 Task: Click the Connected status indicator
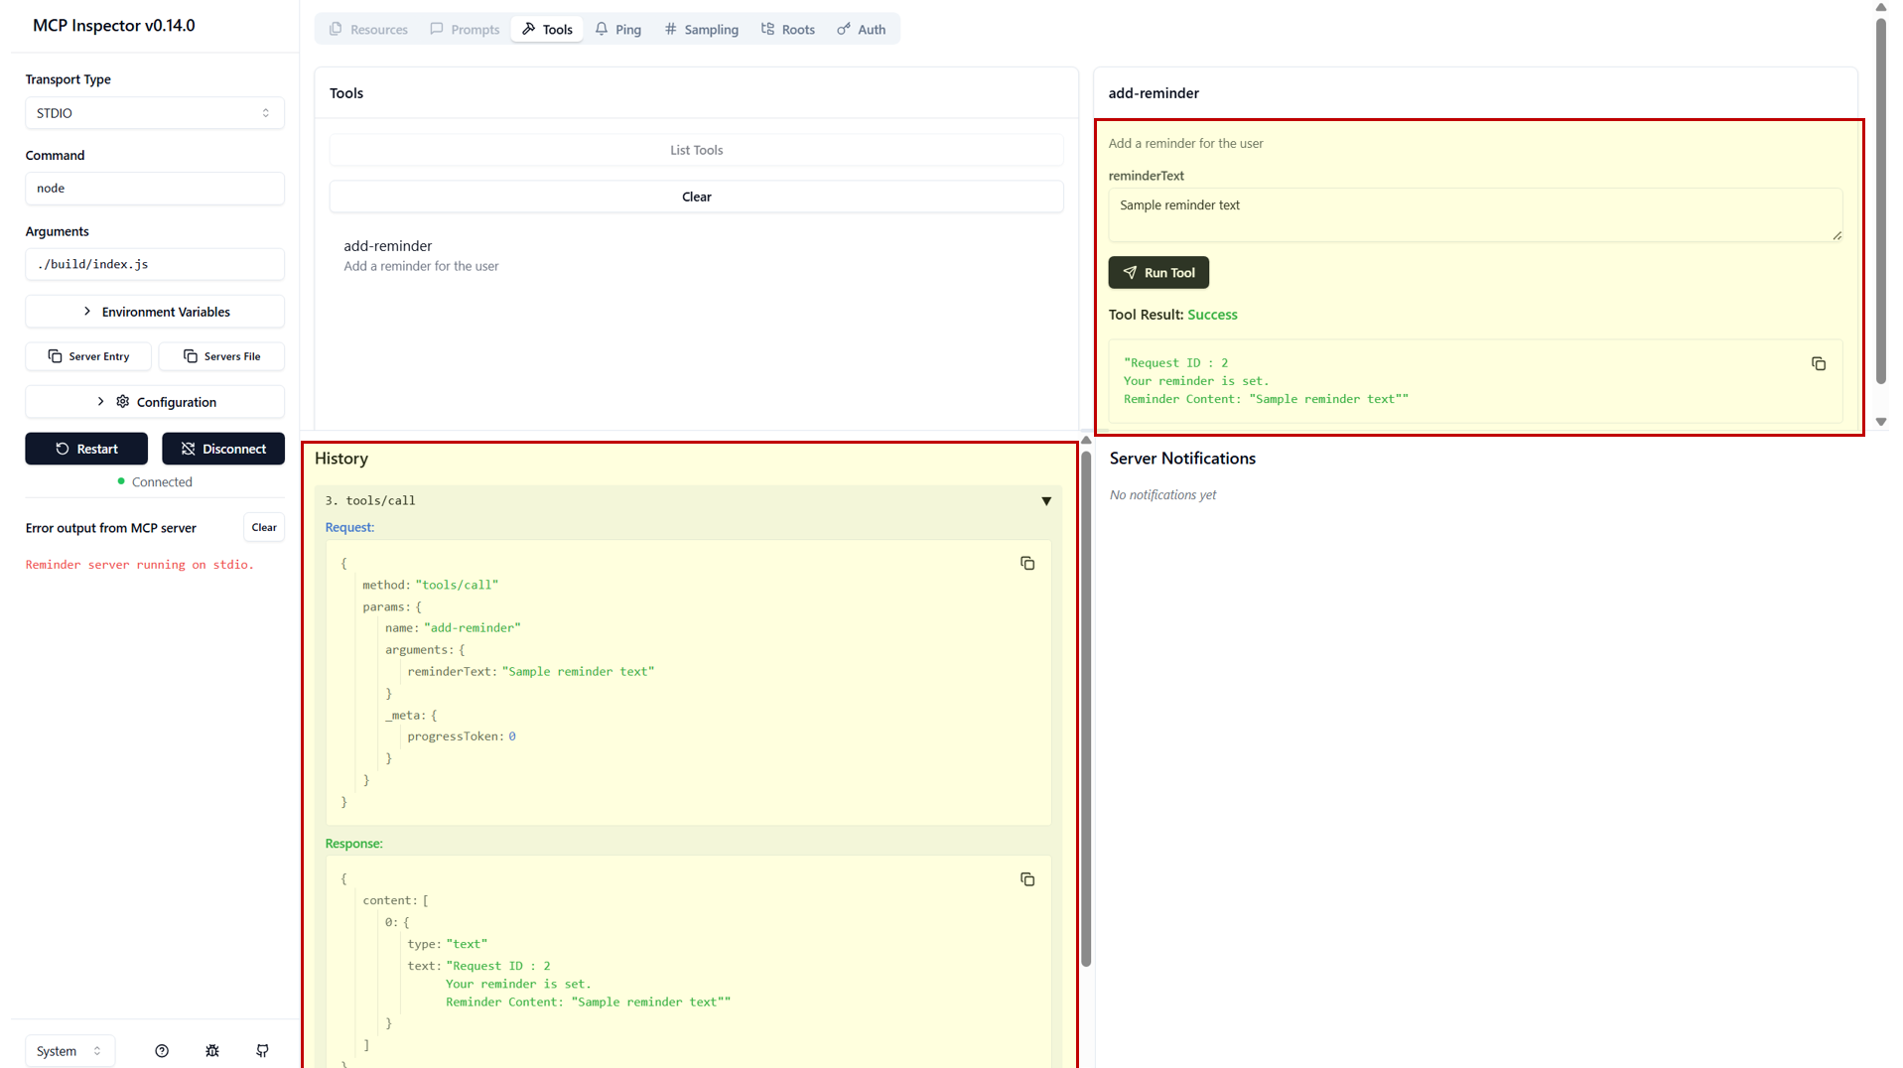click(155, 482)
